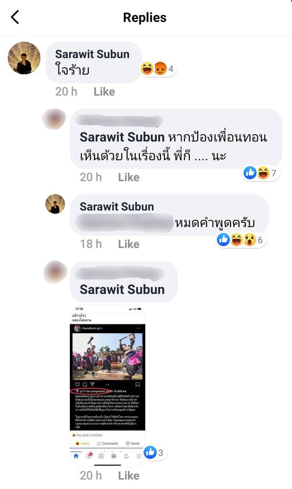Image resolution: width=292 pixels, height=489 pixels.
Task: Open Sarawit Subun's profile picture on first comment
Action: (24, 58)
